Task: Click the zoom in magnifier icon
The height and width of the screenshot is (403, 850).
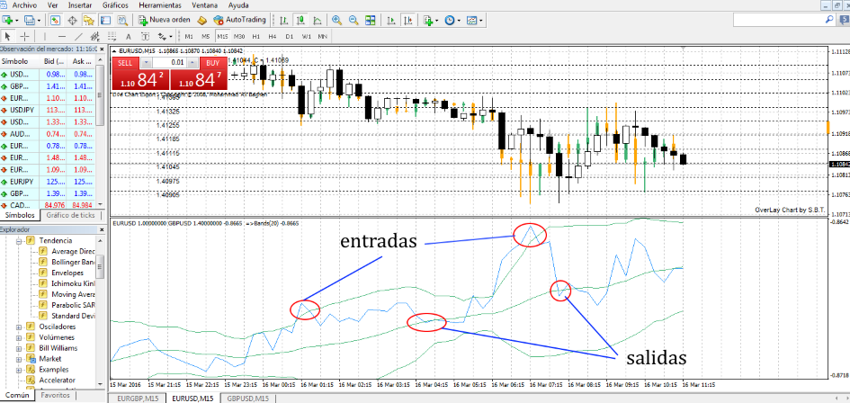Action: 336,20
